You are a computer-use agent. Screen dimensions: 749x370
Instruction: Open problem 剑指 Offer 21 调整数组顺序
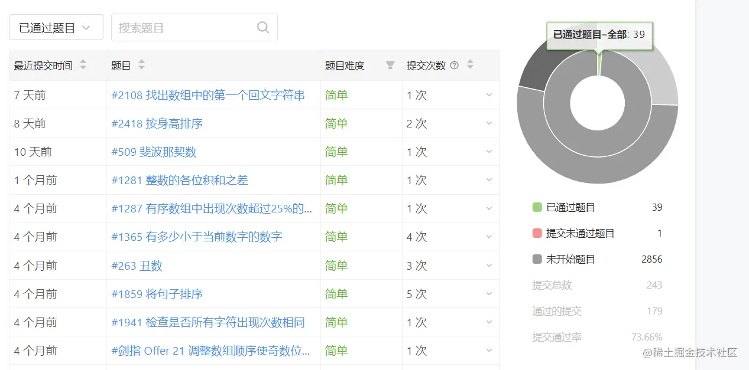pyautogui.click(x=212, y=351)
